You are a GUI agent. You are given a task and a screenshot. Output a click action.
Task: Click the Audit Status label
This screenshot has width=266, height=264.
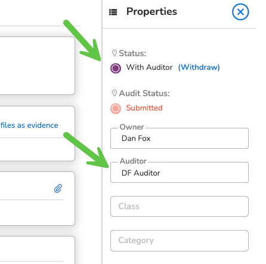pyautogui.click(x=144, y=93)
